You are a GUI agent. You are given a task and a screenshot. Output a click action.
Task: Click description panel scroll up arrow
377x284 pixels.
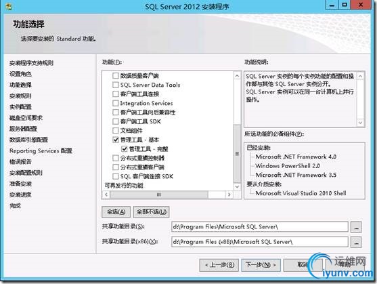(x=360, y=77)
